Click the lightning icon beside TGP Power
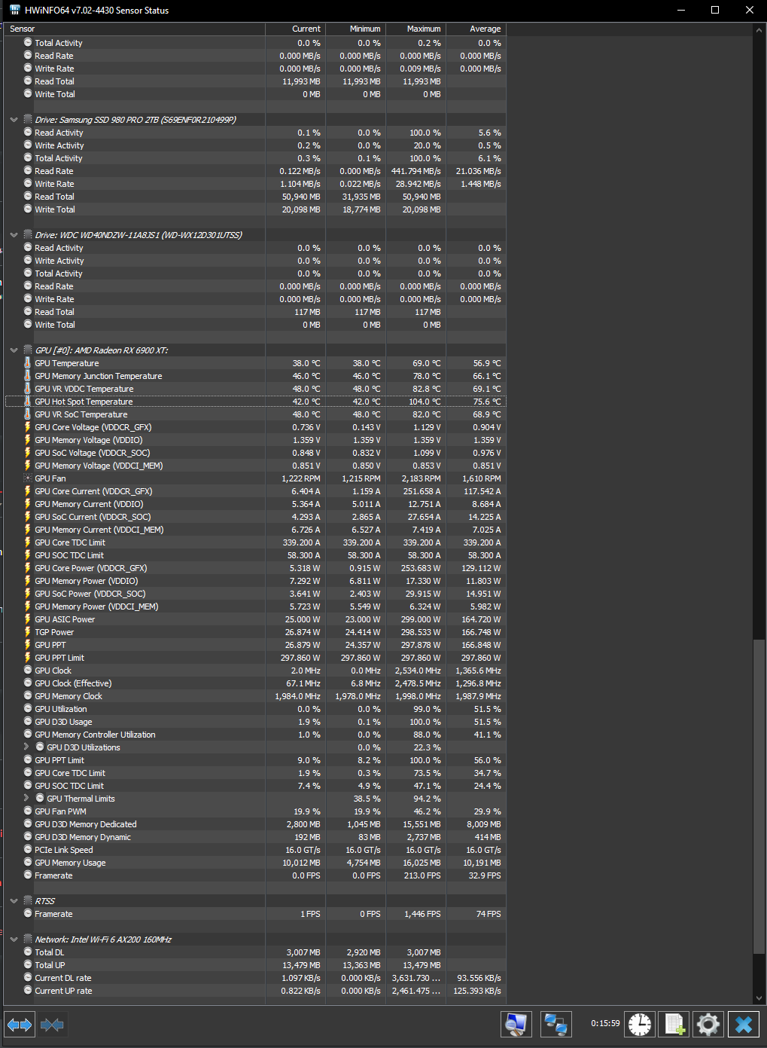767x1048 pixels. (28, 632)
